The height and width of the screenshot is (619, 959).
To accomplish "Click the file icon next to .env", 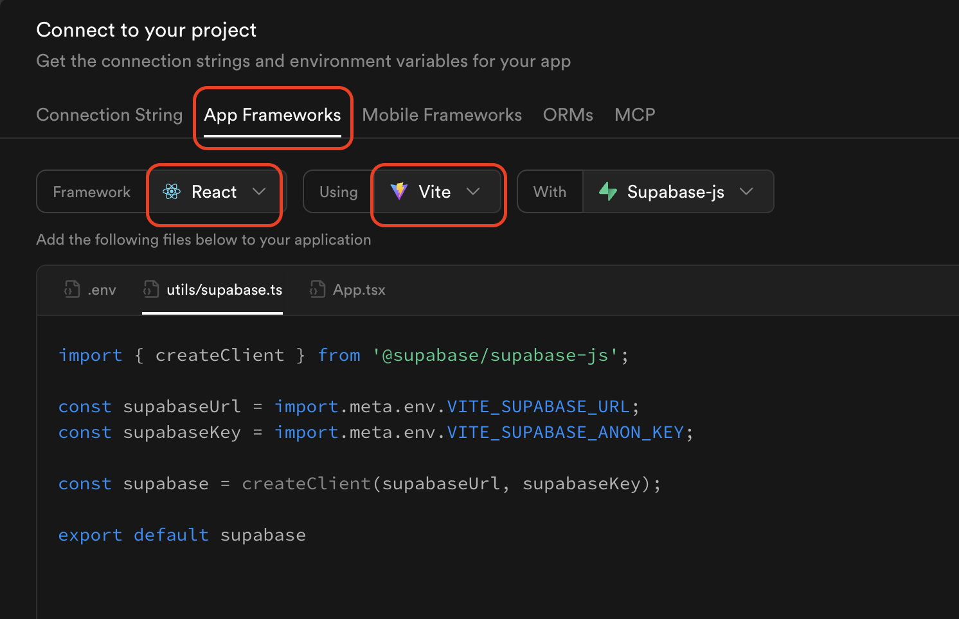I will click(71, 289).
